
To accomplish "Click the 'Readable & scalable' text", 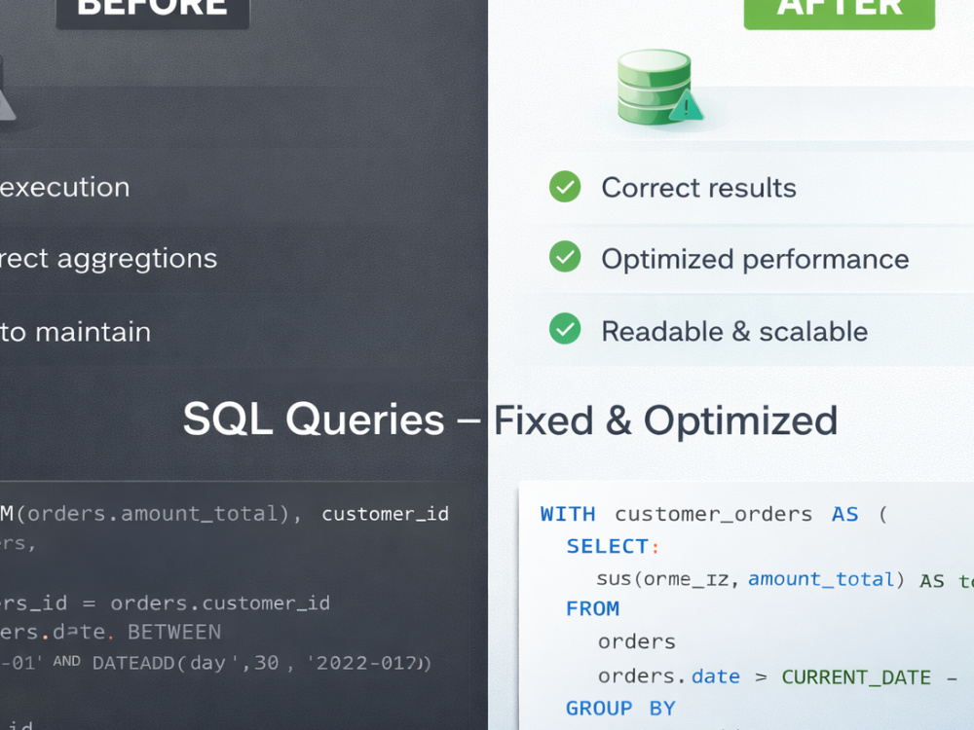I will [734, 331].
